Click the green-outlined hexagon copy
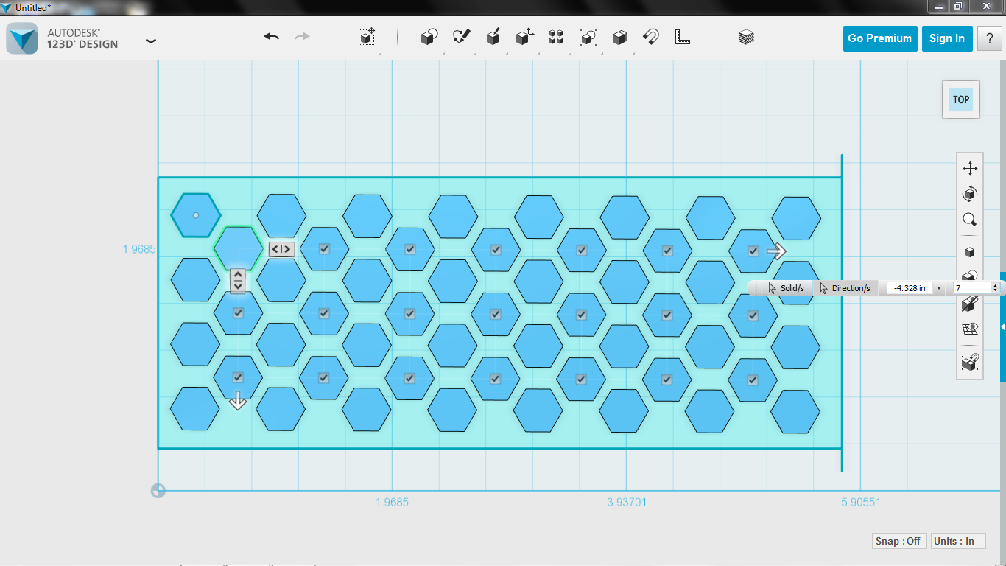The width and height of the screenshot is (1006, 566). coord(237,248)
